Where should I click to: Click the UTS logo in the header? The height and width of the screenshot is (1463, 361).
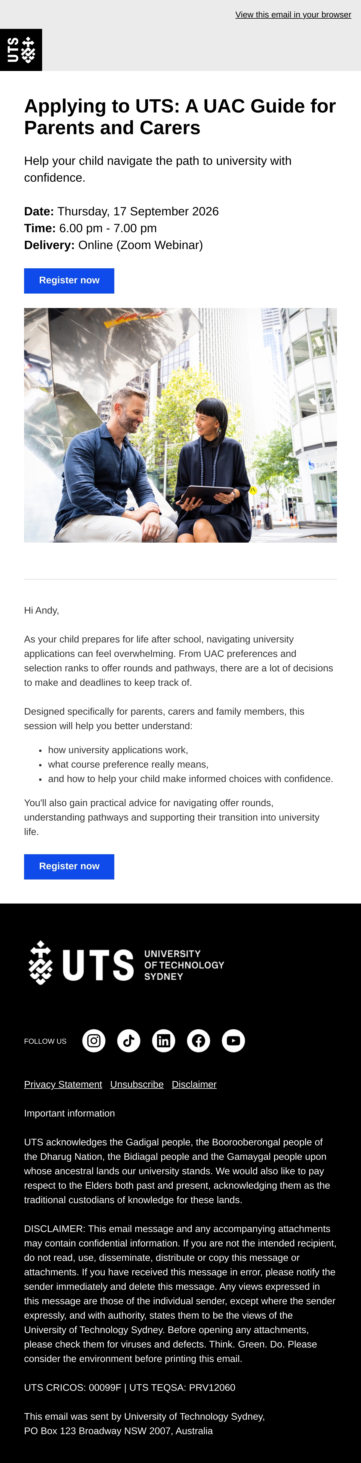pyautogui.click(x=21, y=50)
